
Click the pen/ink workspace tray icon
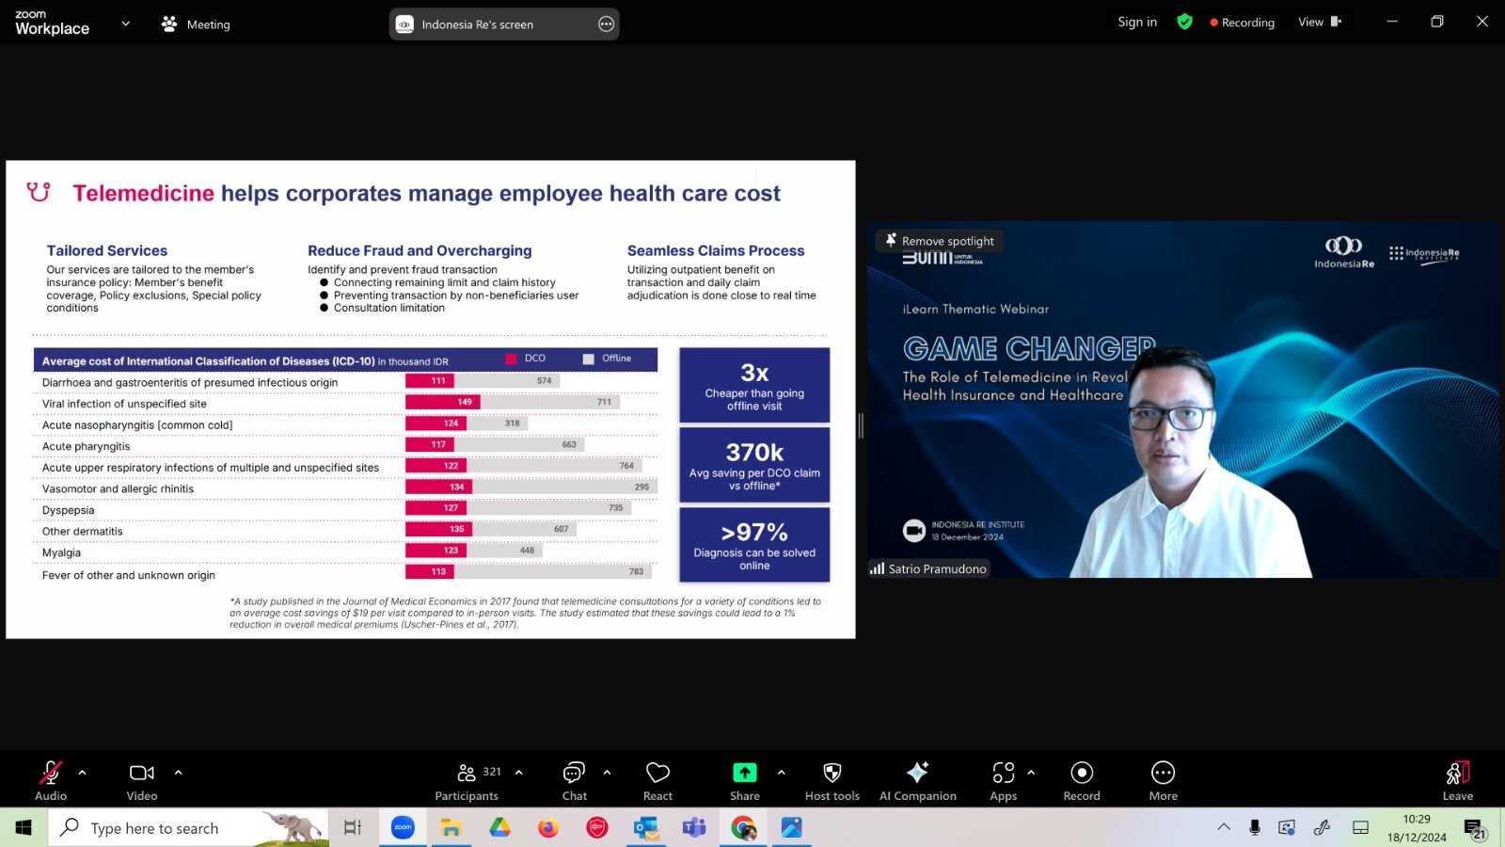tap(1323, 827)
